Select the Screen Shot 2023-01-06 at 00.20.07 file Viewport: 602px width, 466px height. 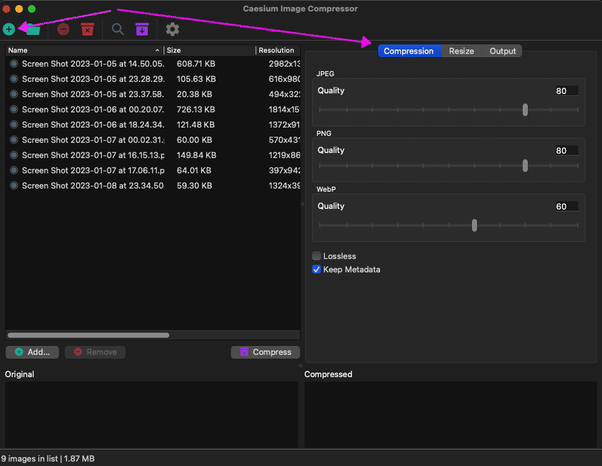(x=93, y=109)
